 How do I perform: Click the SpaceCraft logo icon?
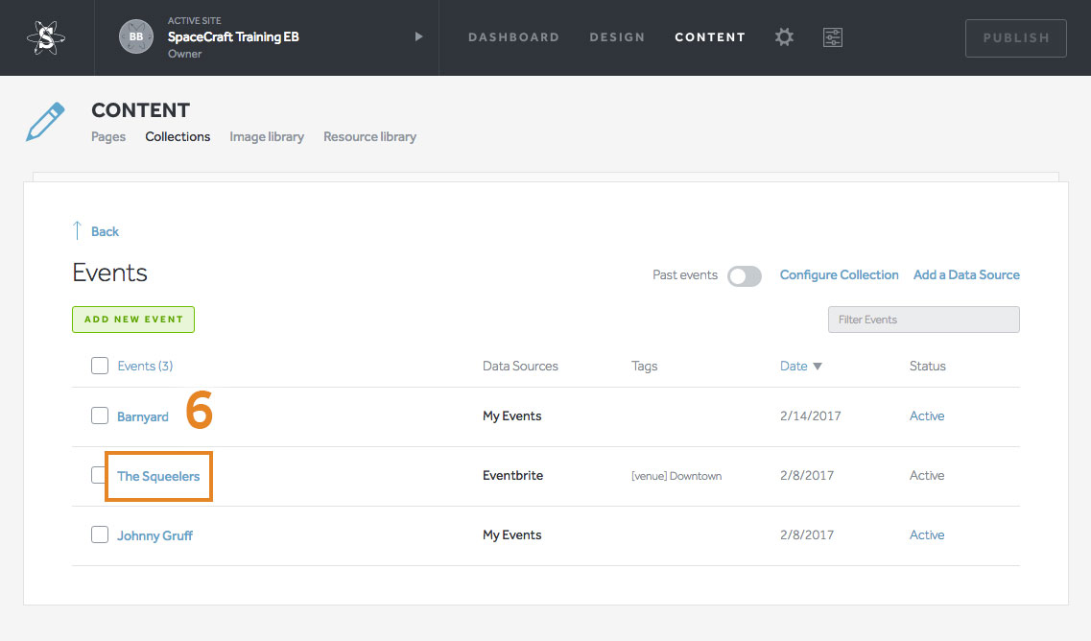[x=46, y=36]
